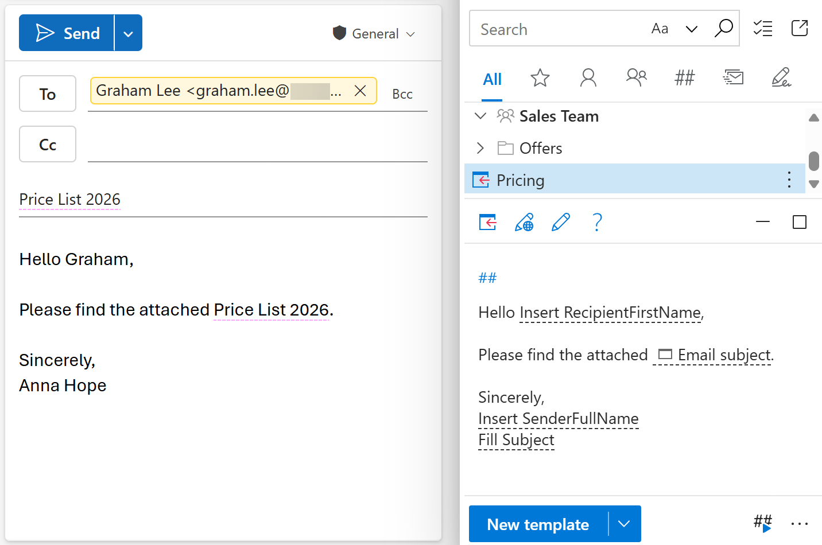Screen dimensions: 822x545
Task: Edit the Pricing template using the pencil icon
Action: click(561, 222)
